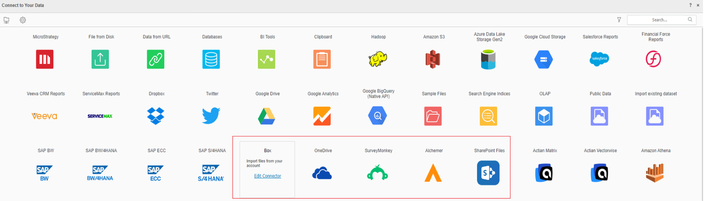Open the filter funnel icon
The image size is (705, 201).
(619, 20)
